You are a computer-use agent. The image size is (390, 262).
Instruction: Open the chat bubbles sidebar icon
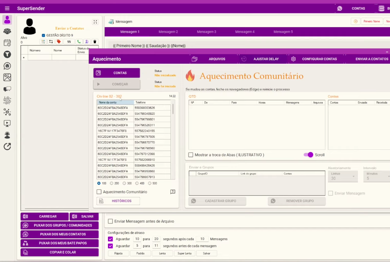(x=7, y=89)
